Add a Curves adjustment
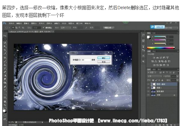The height and width of the screenshot is (126, 183). coord(161,58)
